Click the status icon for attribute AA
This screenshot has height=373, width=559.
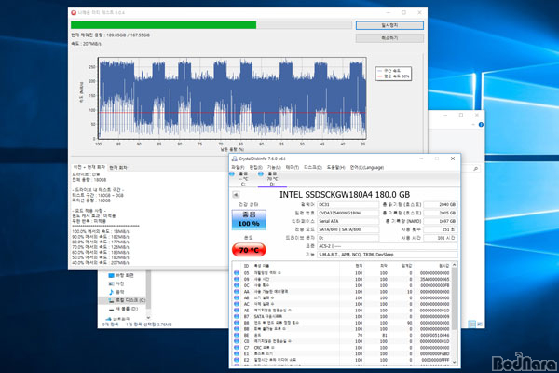[x=237, y=292]
